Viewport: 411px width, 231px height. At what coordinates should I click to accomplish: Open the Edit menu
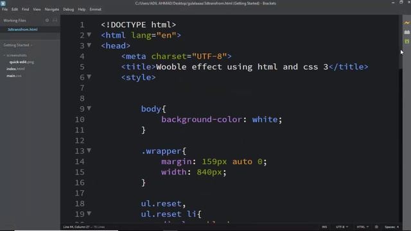coord(14,10)
